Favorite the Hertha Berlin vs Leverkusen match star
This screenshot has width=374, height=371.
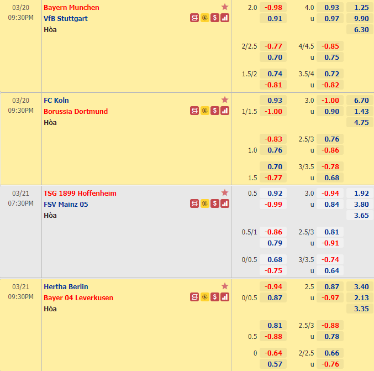(x=225, y=286)
